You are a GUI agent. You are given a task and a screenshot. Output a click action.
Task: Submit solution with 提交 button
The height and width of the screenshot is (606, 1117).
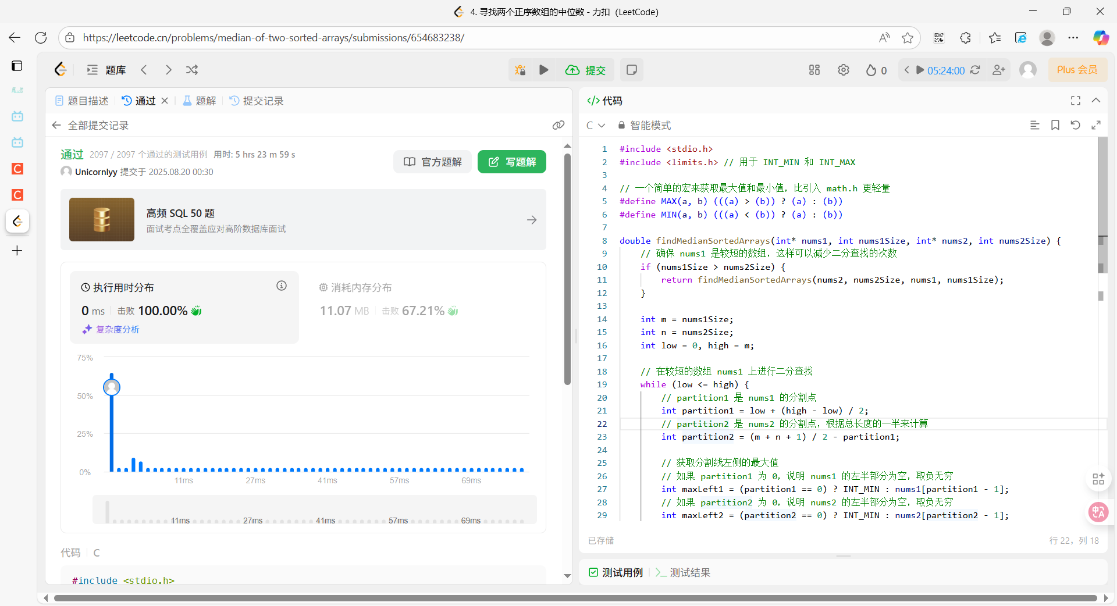pos(586,70)
